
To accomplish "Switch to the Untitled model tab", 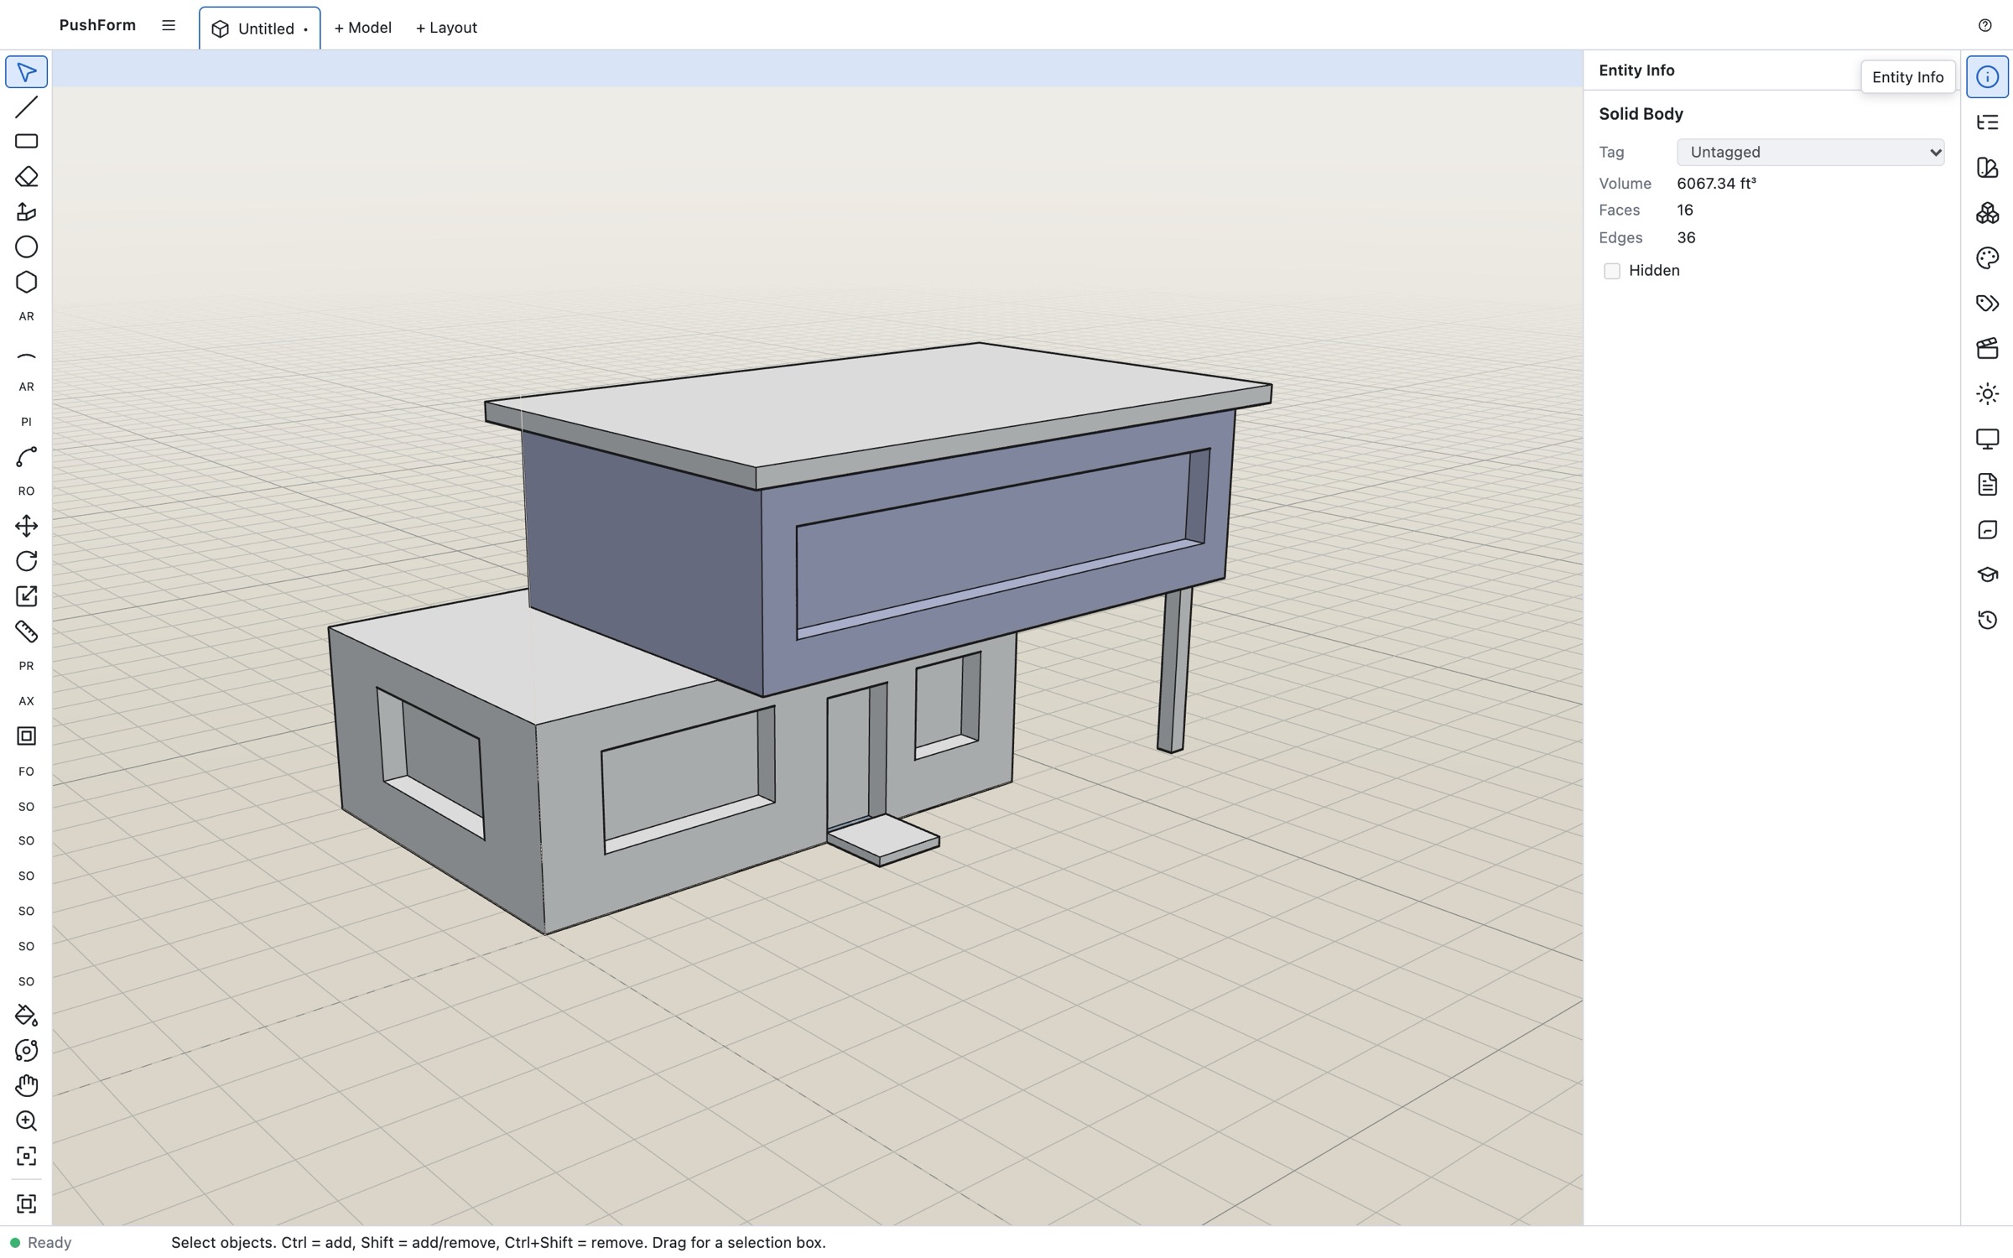I will point(259,29).
